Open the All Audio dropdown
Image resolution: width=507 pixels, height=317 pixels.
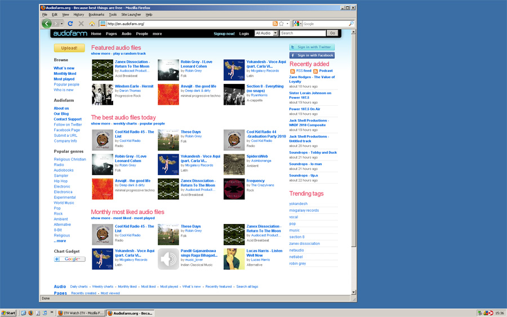266,33
